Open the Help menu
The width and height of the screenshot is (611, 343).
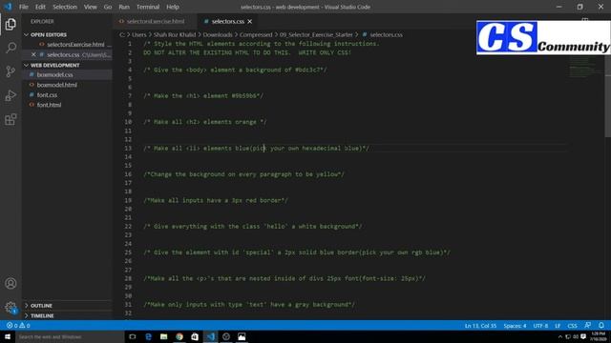click(173, 7)
